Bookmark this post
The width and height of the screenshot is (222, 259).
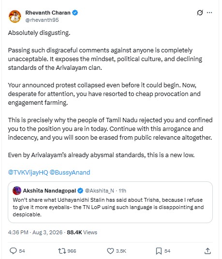[x=159, y=251]
